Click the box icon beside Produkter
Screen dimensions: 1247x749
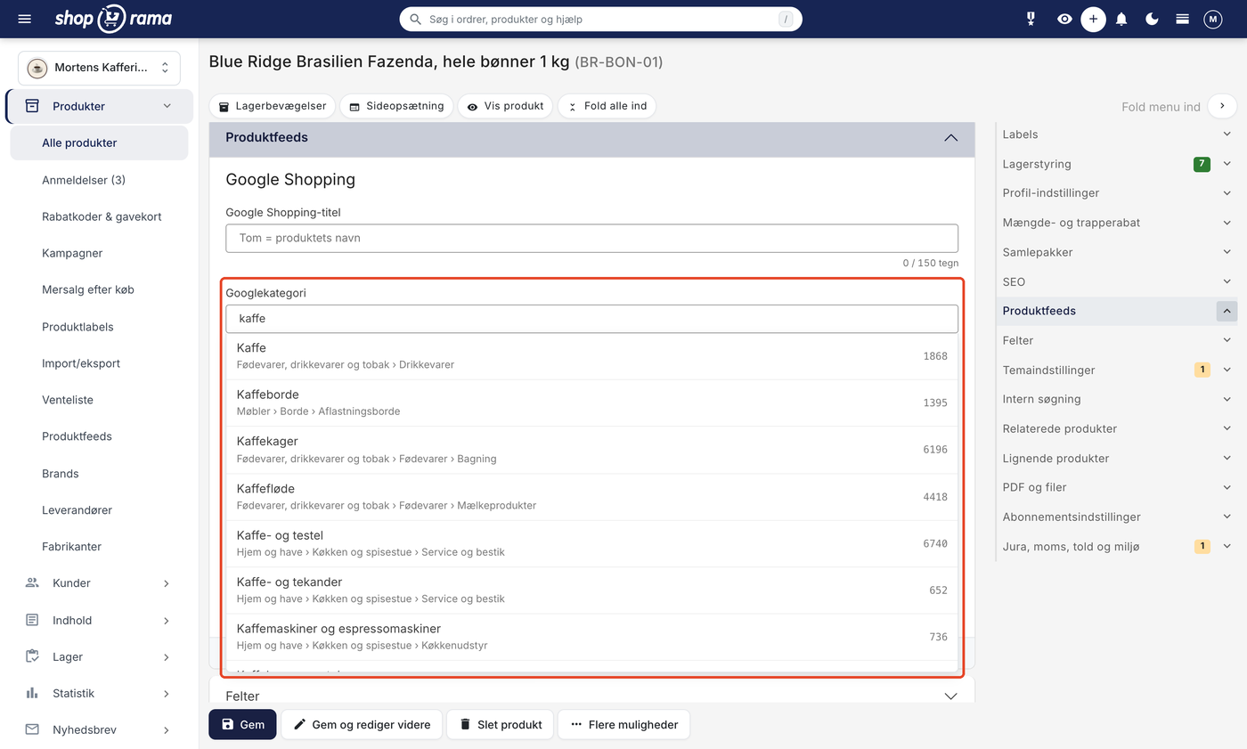pyautogui.click(x=32, y=106)
